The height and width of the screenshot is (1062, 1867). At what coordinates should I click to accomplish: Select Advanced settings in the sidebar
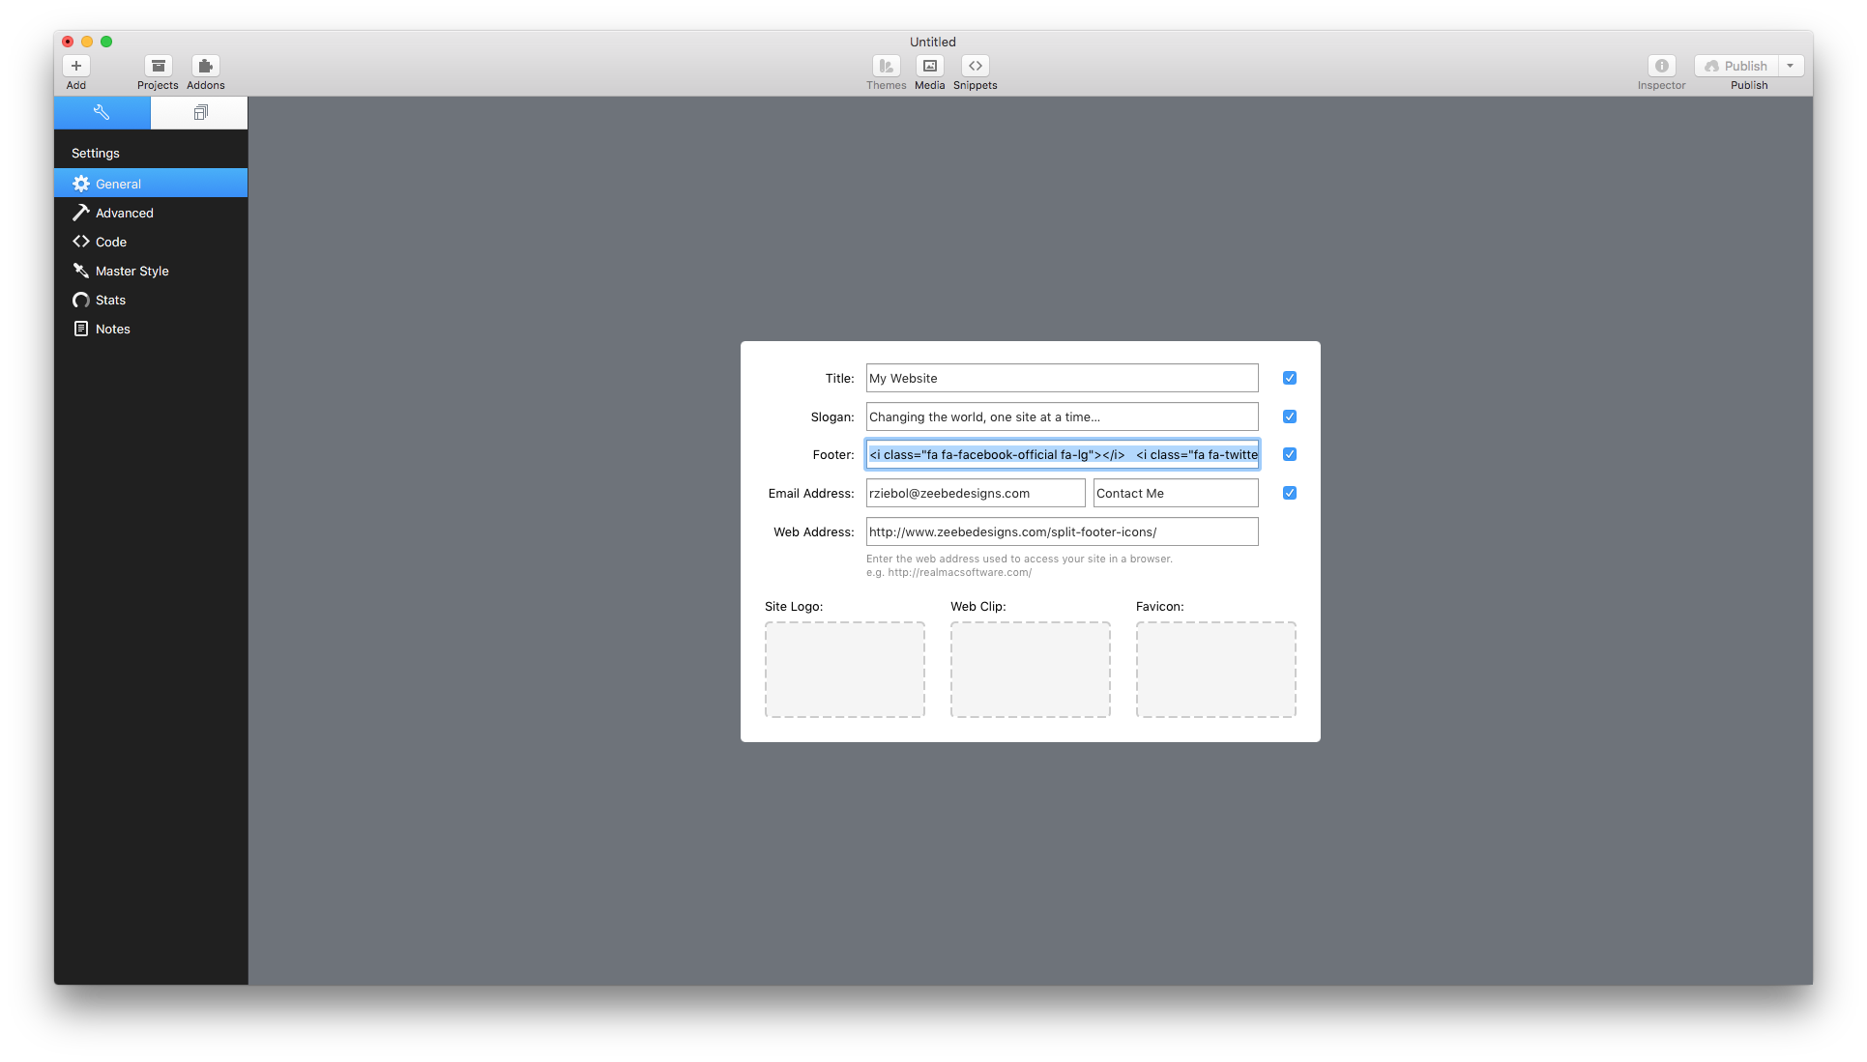pos(125,213)
